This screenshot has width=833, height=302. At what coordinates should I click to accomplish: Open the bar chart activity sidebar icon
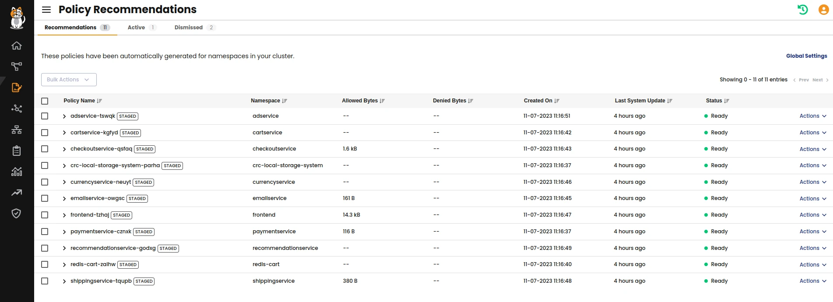pos(17,172)
